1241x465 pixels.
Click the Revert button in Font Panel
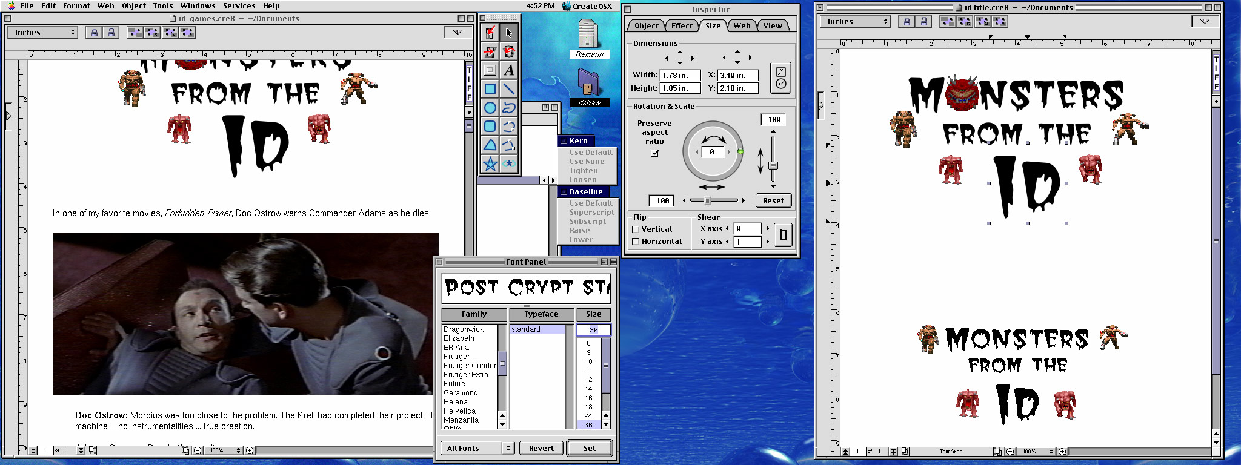[541, 449]
